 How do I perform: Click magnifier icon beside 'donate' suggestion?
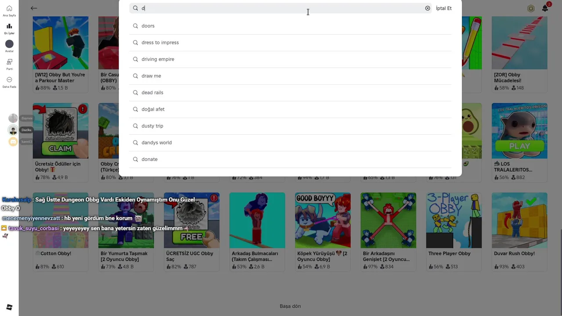[135, 159]
